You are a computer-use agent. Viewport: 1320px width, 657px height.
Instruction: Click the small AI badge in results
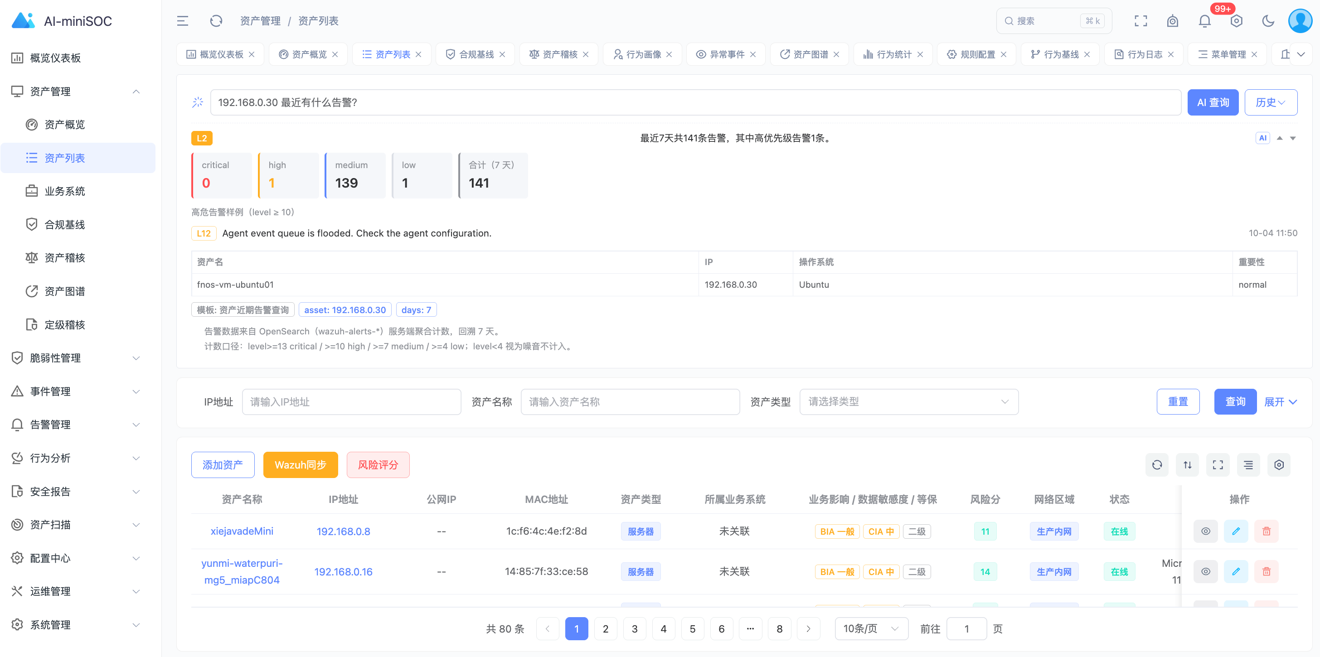coord(1262,138)
